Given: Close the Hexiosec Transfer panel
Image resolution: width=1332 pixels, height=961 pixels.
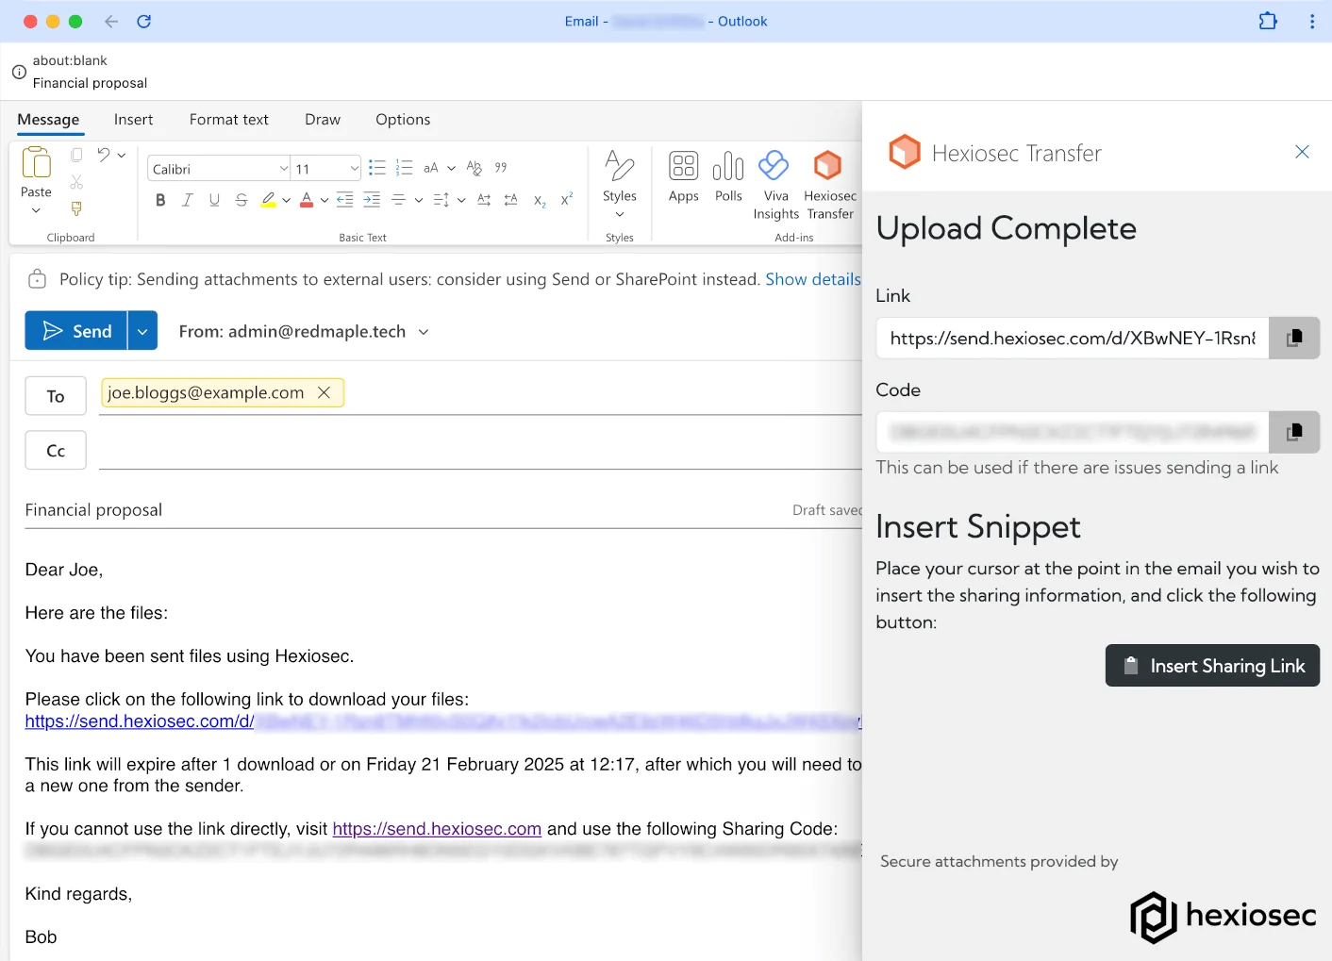Looking at the screenshot, I should point(1302,152).
